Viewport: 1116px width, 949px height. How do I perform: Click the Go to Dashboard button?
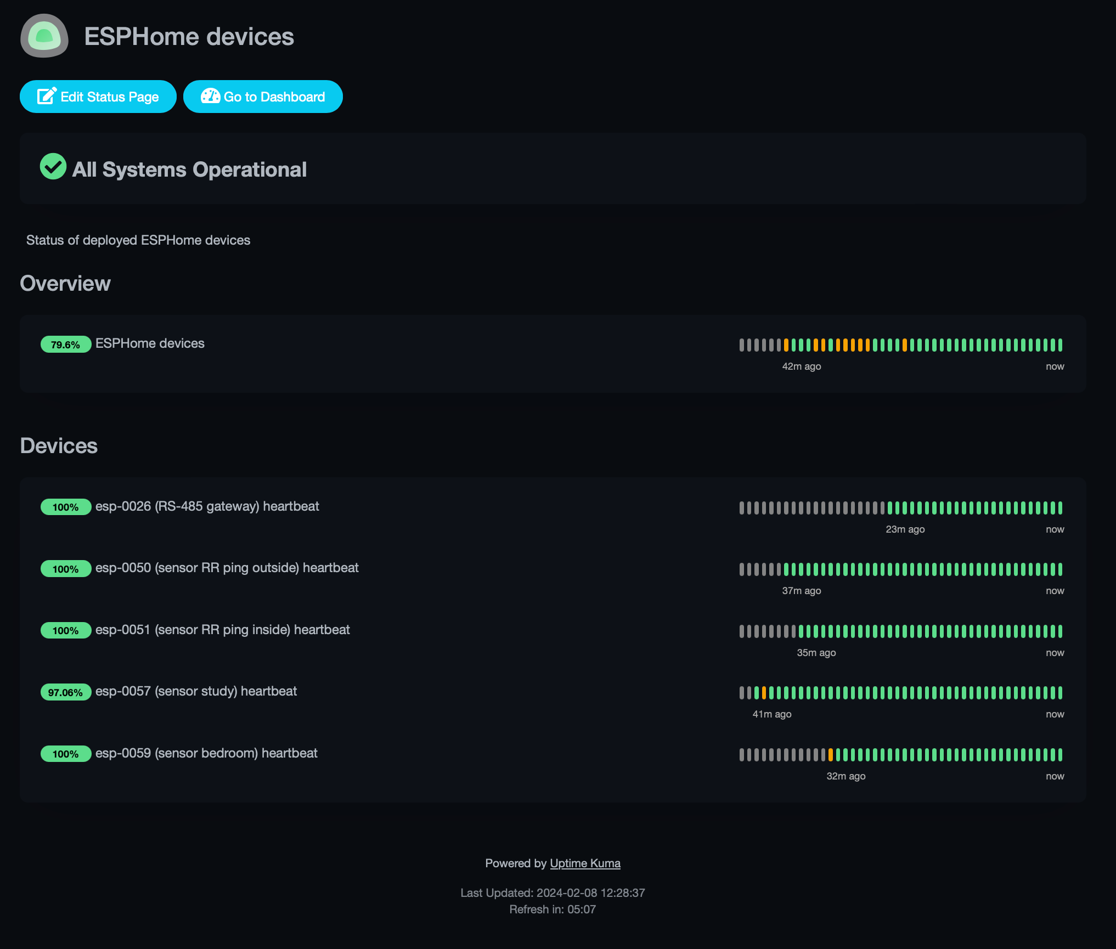[x=263, y=96]
